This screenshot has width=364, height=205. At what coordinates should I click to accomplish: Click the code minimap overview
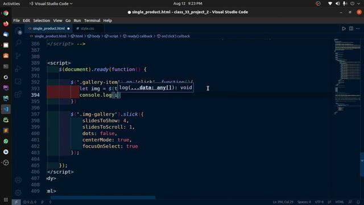point(347,77)
